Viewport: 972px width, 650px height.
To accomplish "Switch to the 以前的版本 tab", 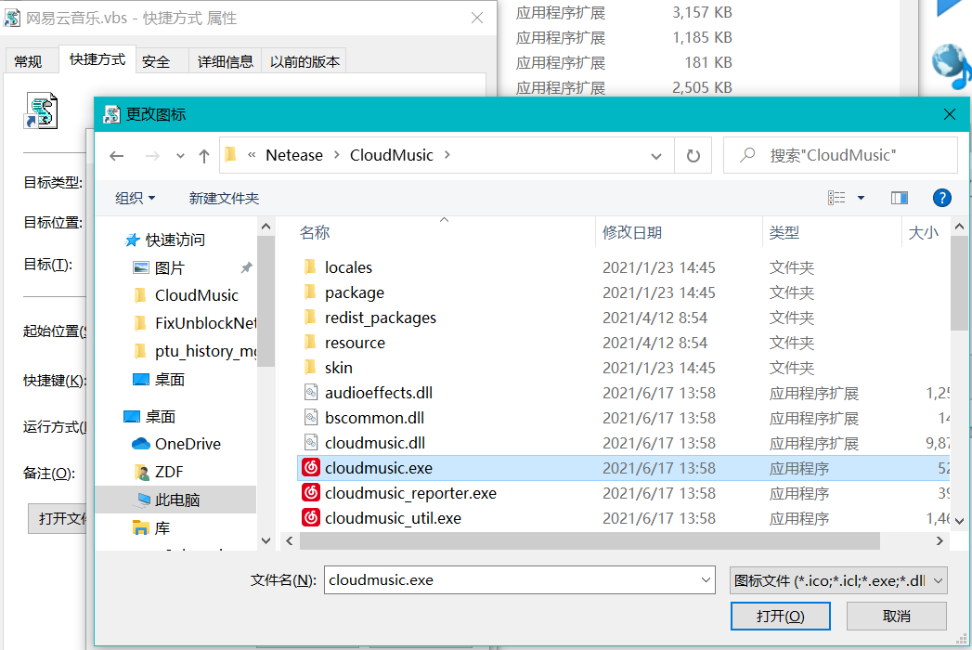I will coord(305,61).
